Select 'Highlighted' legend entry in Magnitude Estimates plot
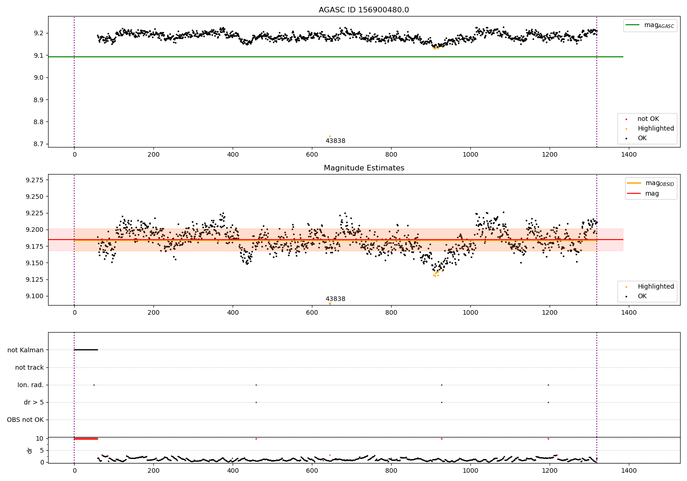Screen dimensions: 687x481 pos(656,287)
